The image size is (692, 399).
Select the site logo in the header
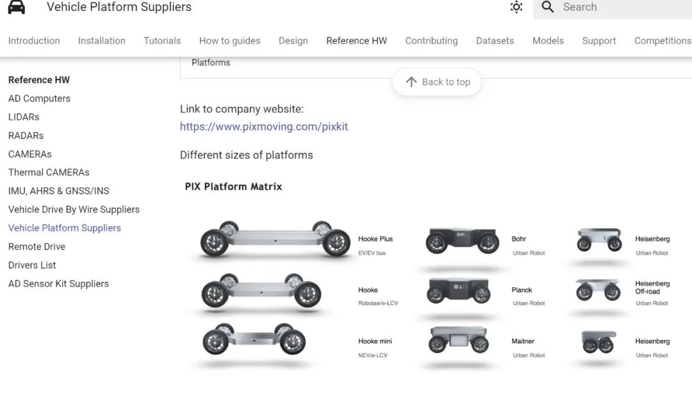(x=16, y=7)
